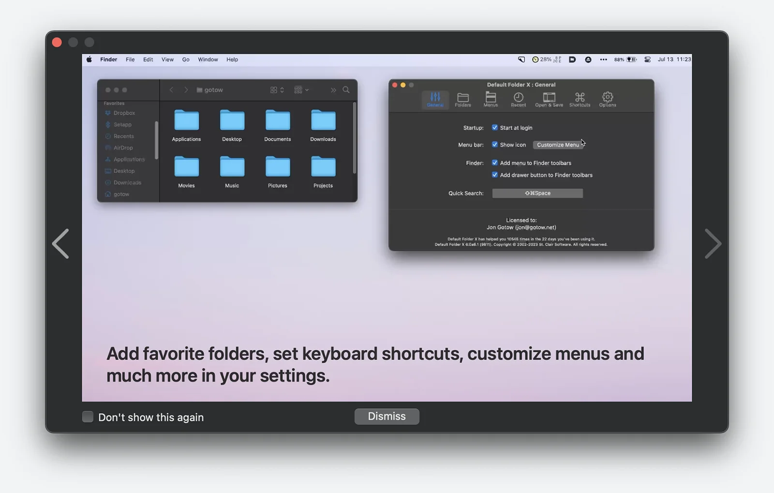774x493 pixels.
Task: Toggle Show icon menu bar checkbox
Action: 494,145
